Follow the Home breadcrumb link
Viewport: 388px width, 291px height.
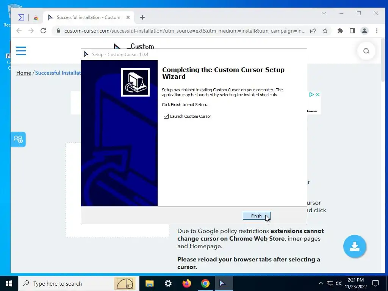point(24,73)
